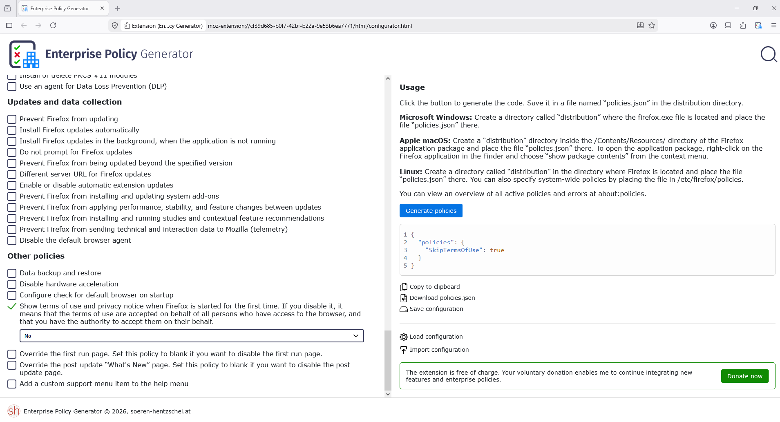Click the Import configuration icon
780x422 pixels.
point(404,350)
